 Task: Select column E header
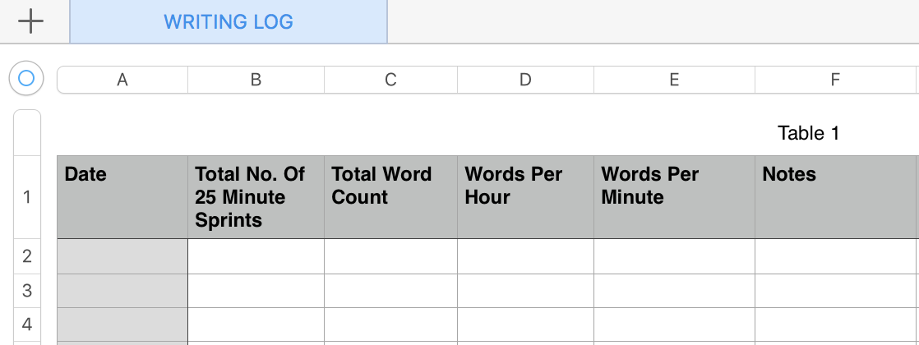(674, 80)
